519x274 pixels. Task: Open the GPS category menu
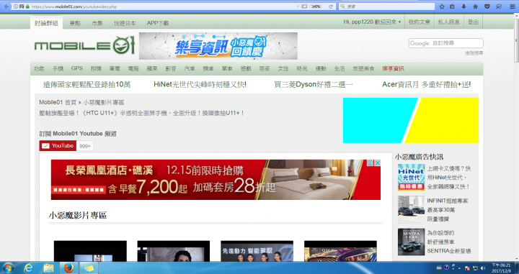[x=77, y=68]
